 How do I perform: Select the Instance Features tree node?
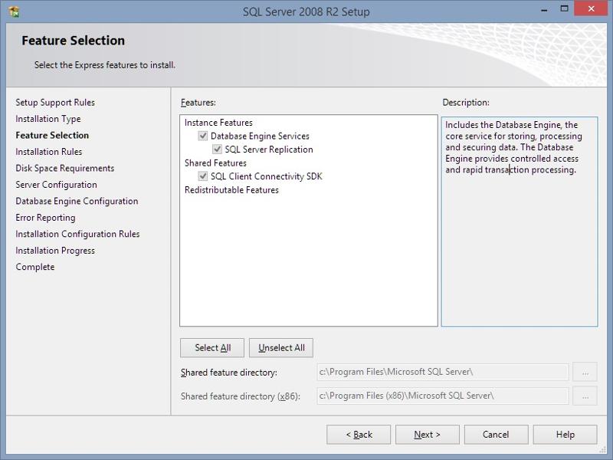click(218, 123)
